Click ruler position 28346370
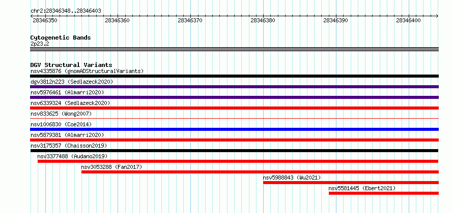The width and height of the screenshot is (453, 213). [x=190, y=20]
